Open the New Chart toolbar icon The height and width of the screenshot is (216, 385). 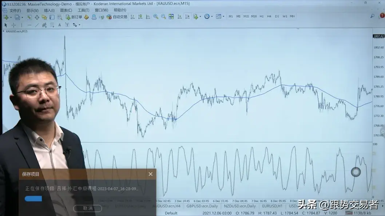[6, 17]
